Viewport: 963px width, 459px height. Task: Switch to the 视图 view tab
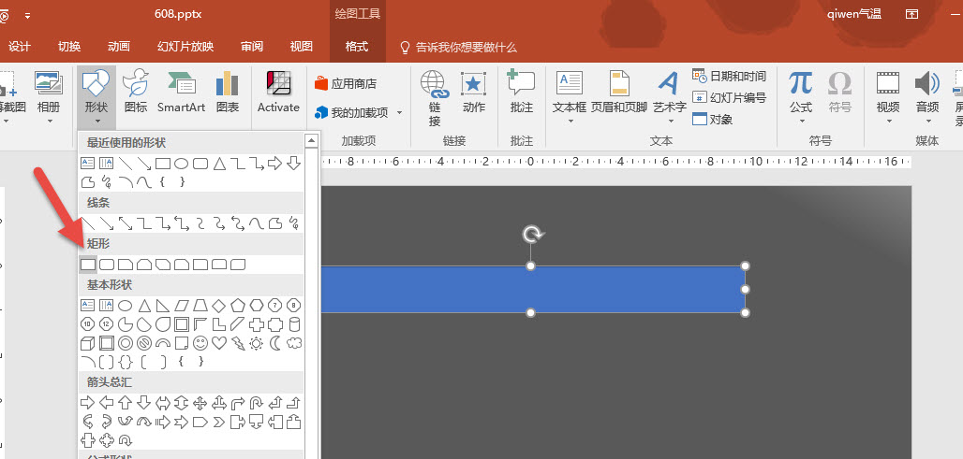click(x=301, y=47)
